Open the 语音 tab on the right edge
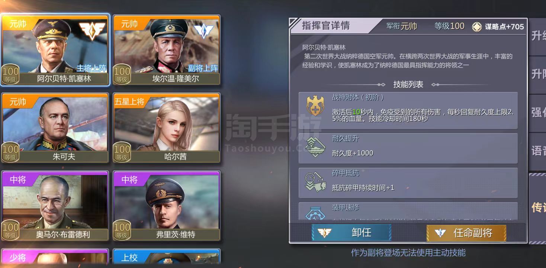The image size is (546, 268). 537,151
